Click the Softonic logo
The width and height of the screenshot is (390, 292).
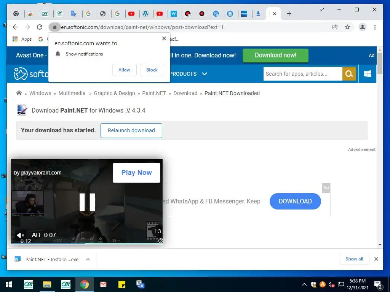coord(31,74)
